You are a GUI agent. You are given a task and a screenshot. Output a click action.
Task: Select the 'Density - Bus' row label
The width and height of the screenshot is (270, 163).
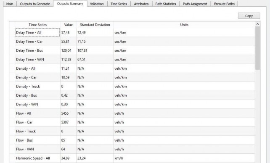(26, 95)
